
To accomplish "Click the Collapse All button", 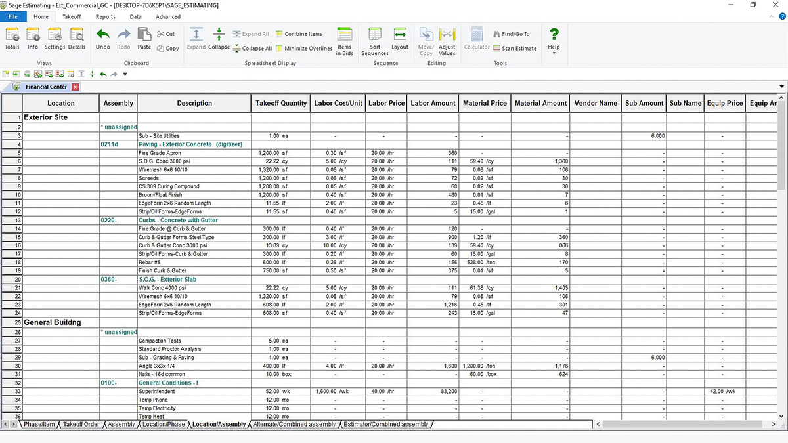I will tap(252, 49).
